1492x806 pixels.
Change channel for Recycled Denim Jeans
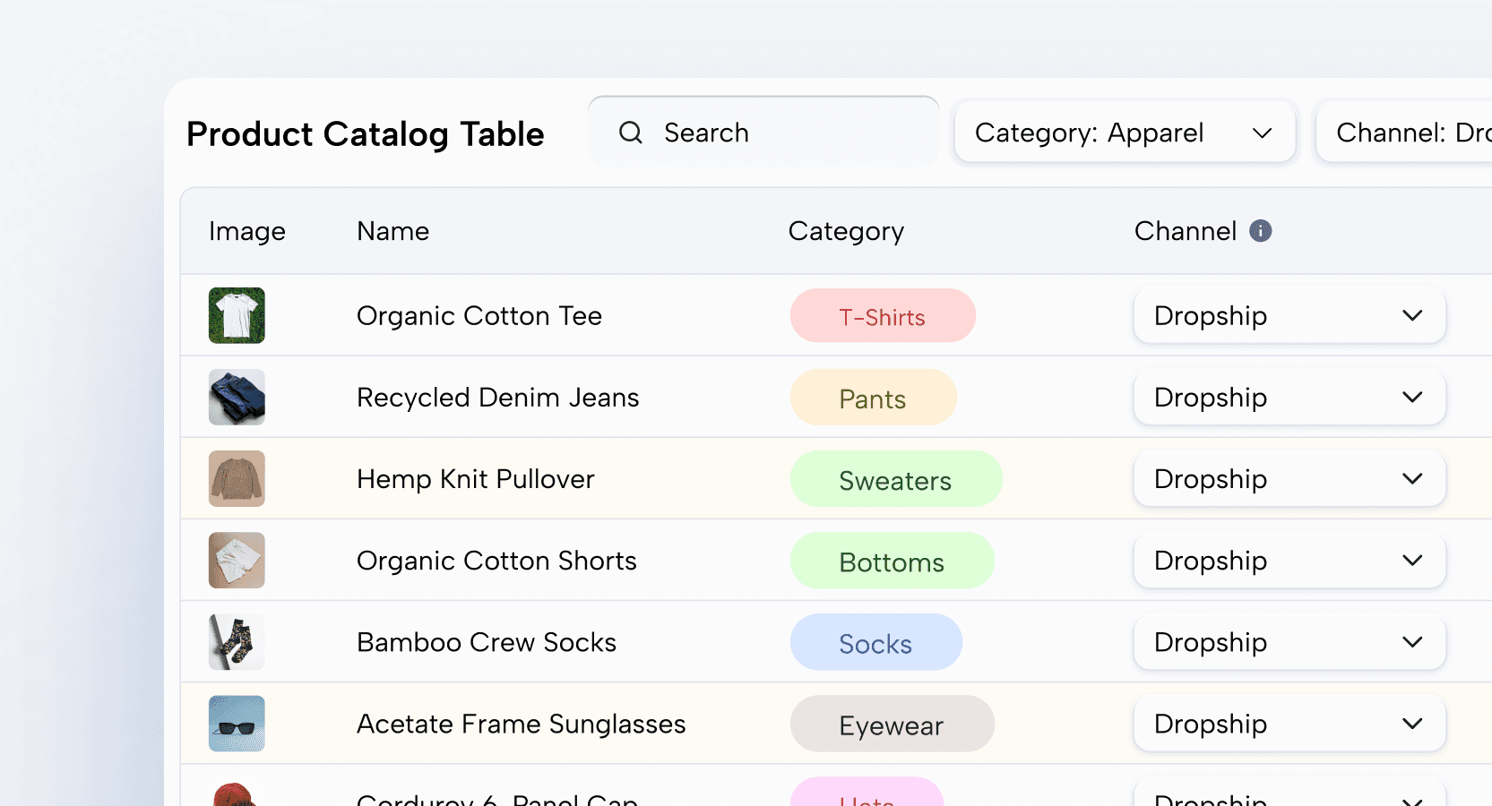click(1289, 397)
